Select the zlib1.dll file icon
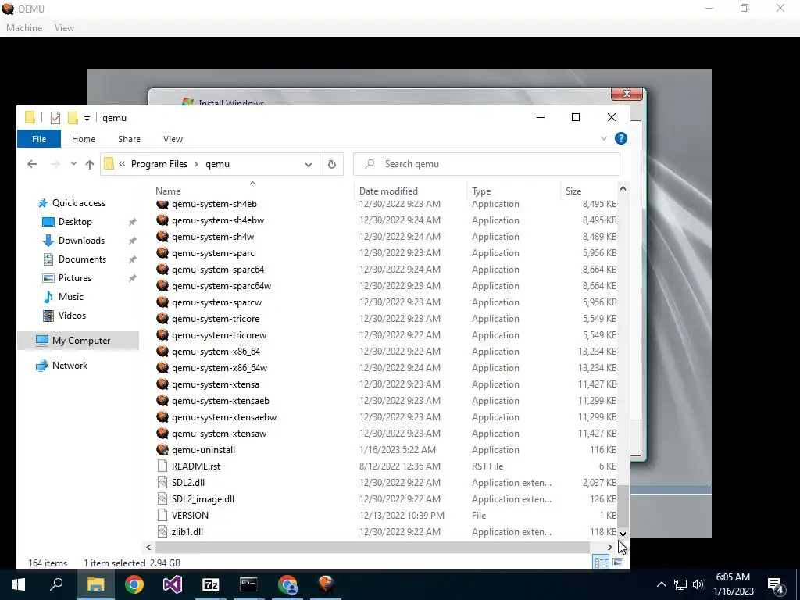This screenshot has width=800, height=600. click(x=162, y=531)
